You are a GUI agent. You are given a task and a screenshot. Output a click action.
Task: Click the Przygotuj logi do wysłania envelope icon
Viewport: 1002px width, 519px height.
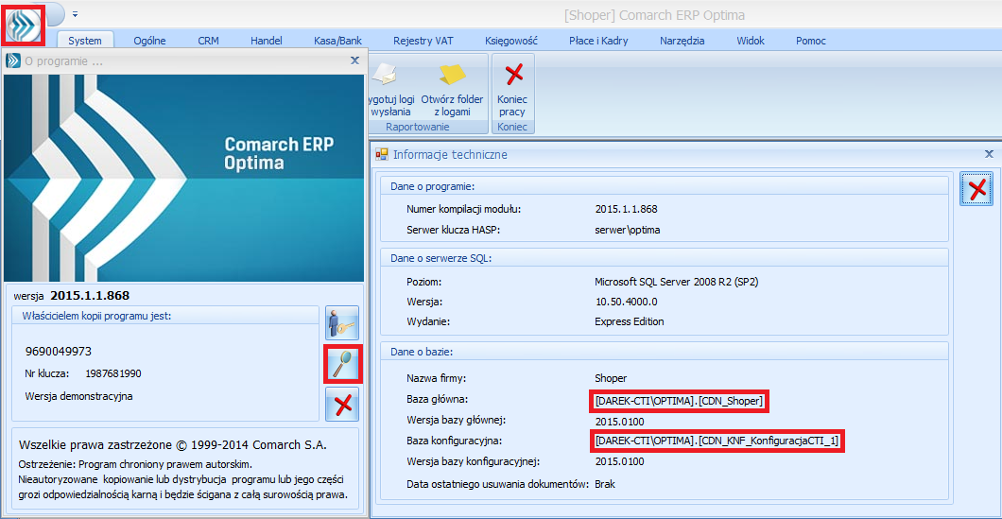pos(387,75)
